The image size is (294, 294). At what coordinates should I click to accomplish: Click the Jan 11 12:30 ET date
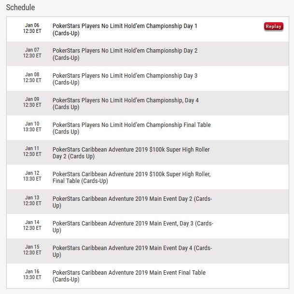pyautogui.click(x=32, y=151)
